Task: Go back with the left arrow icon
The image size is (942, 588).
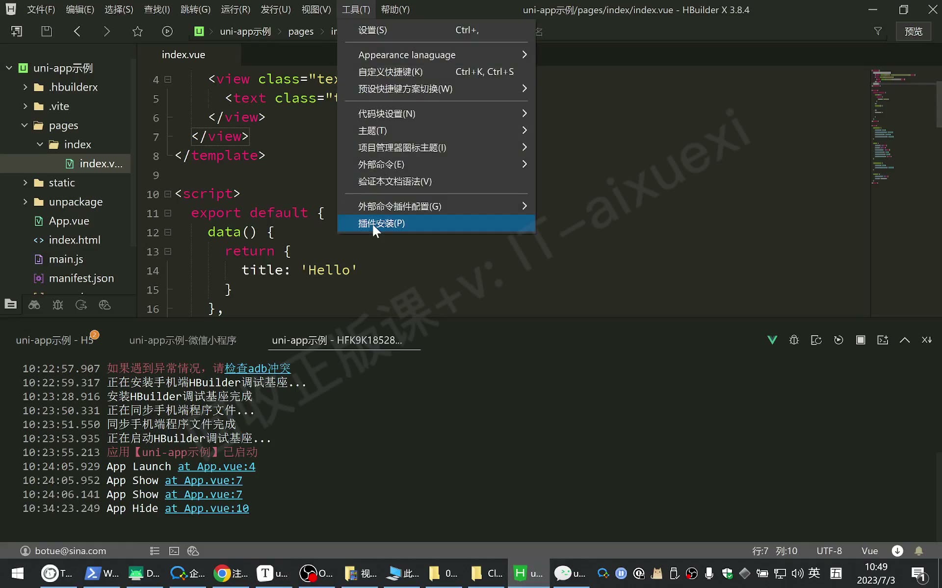Action: pos(77,31)
